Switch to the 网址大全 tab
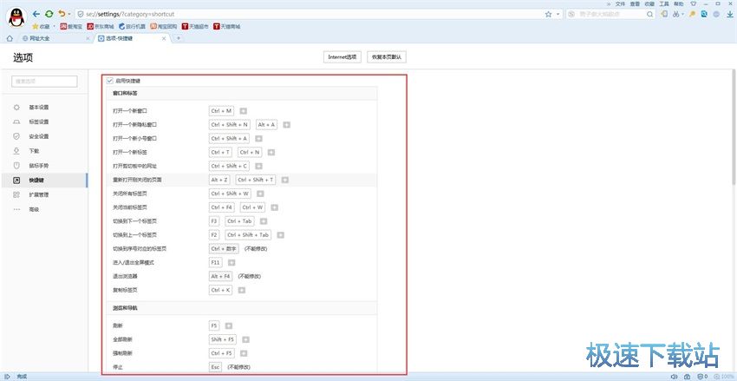The image size is (737, 381). (x=55, y=38)
